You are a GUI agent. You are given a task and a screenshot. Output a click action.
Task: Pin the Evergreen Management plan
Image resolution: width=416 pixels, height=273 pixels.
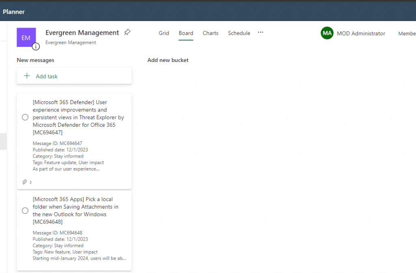click(127, 32)
